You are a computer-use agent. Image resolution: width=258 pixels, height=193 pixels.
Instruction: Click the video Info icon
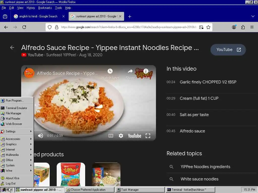pyautogui.click(x=146, y=71)
